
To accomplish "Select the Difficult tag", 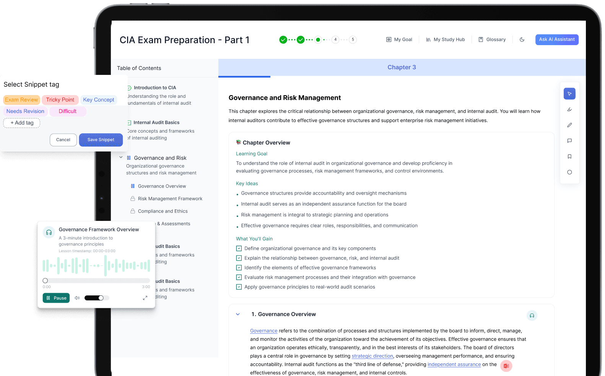I will pos(68,111).
